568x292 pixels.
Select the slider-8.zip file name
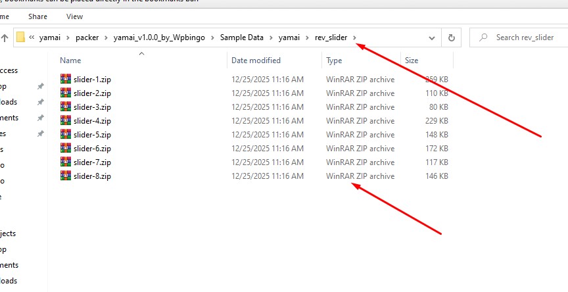click(92, 176)
